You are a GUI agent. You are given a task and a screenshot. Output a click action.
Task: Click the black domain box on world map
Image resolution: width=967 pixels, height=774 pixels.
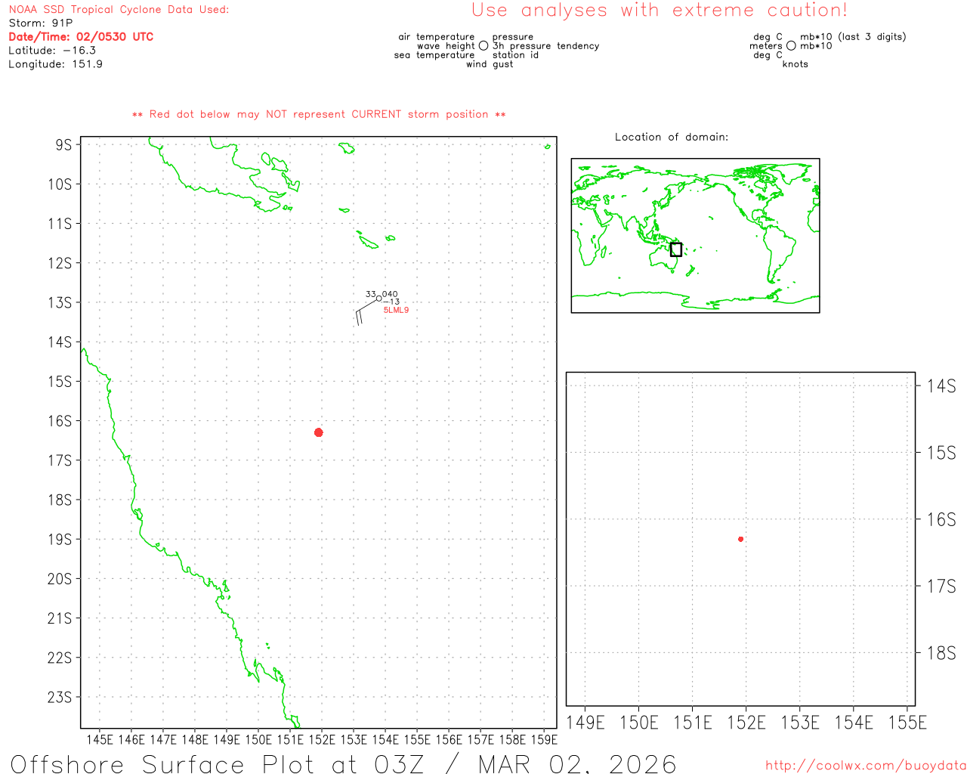(676, 249)
